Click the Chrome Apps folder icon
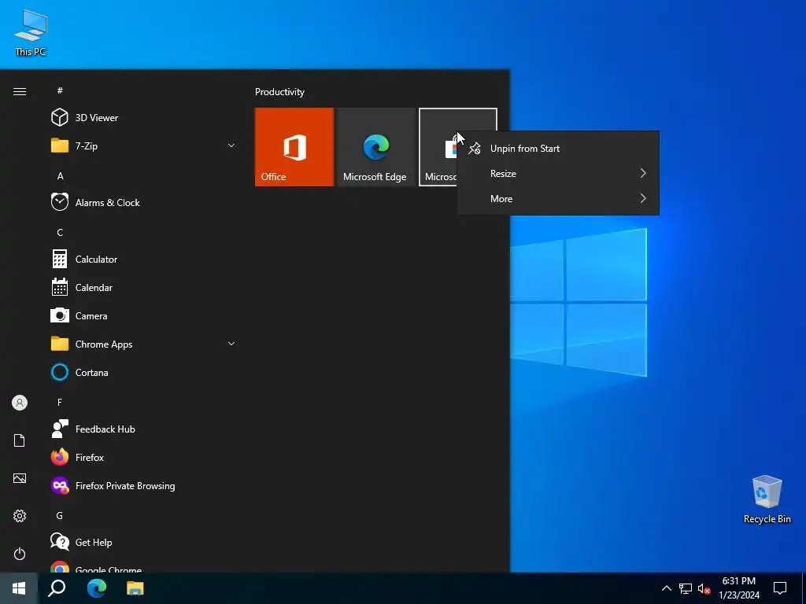This screenshot has width=806, height=604. coord(60,344)
